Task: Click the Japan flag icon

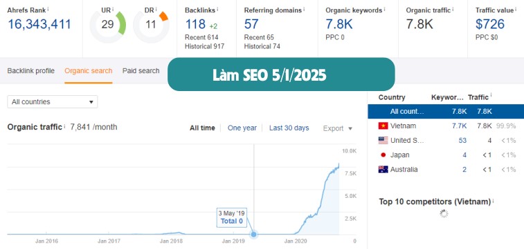Action: coord(383,155)
